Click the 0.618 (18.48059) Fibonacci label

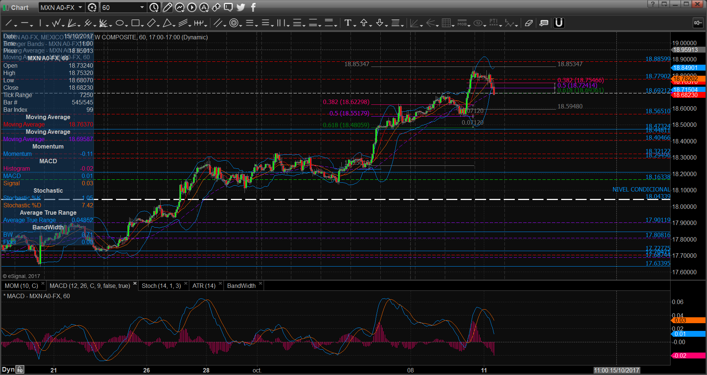point(346,125)
